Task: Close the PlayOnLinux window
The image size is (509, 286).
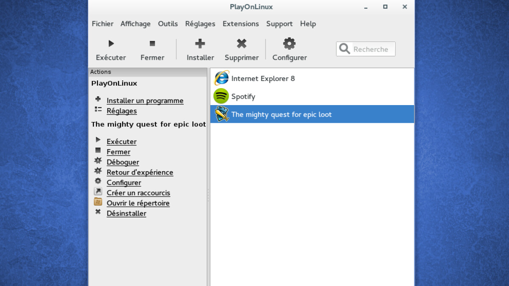Action: click(x=405, y=7)
